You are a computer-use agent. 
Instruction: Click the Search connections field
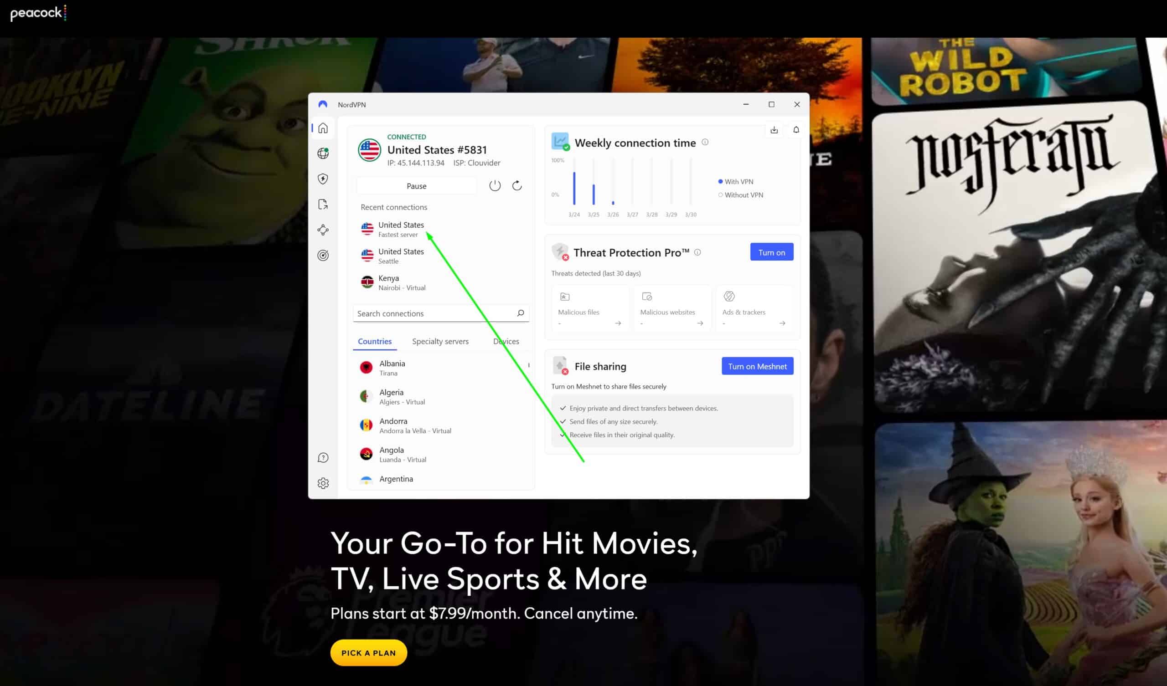tap(440, 313)
